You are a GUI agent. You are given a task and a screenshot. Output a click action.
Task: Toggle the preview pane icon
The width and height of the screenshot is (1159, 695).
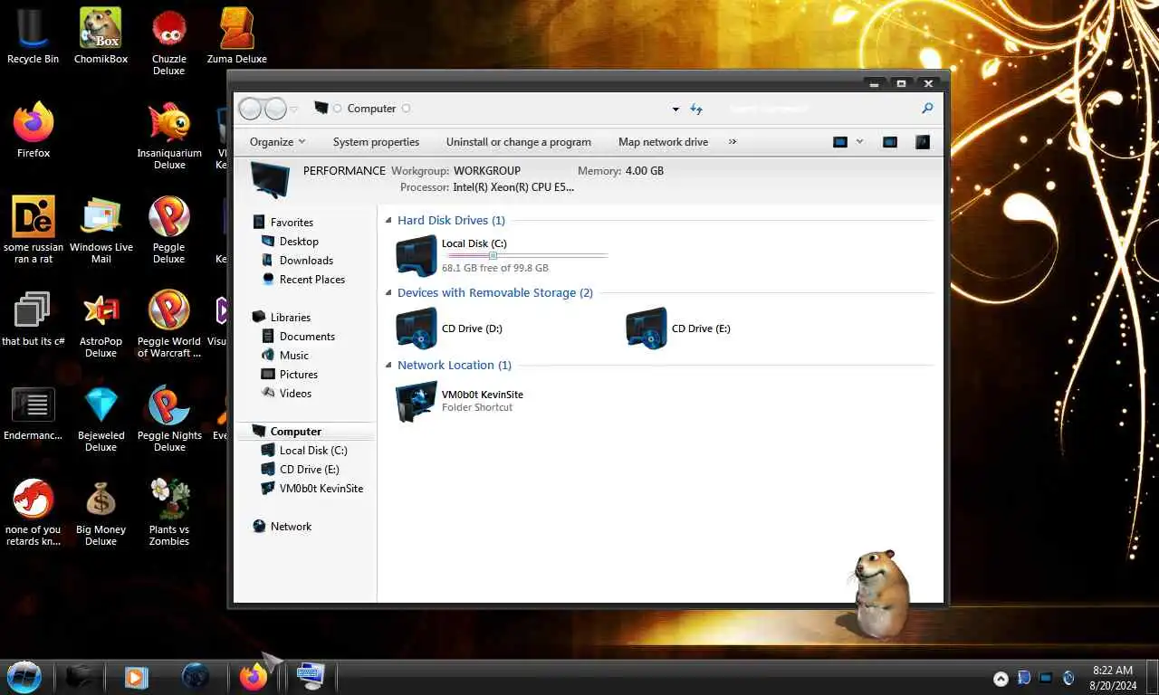click(x=890, y=142)
